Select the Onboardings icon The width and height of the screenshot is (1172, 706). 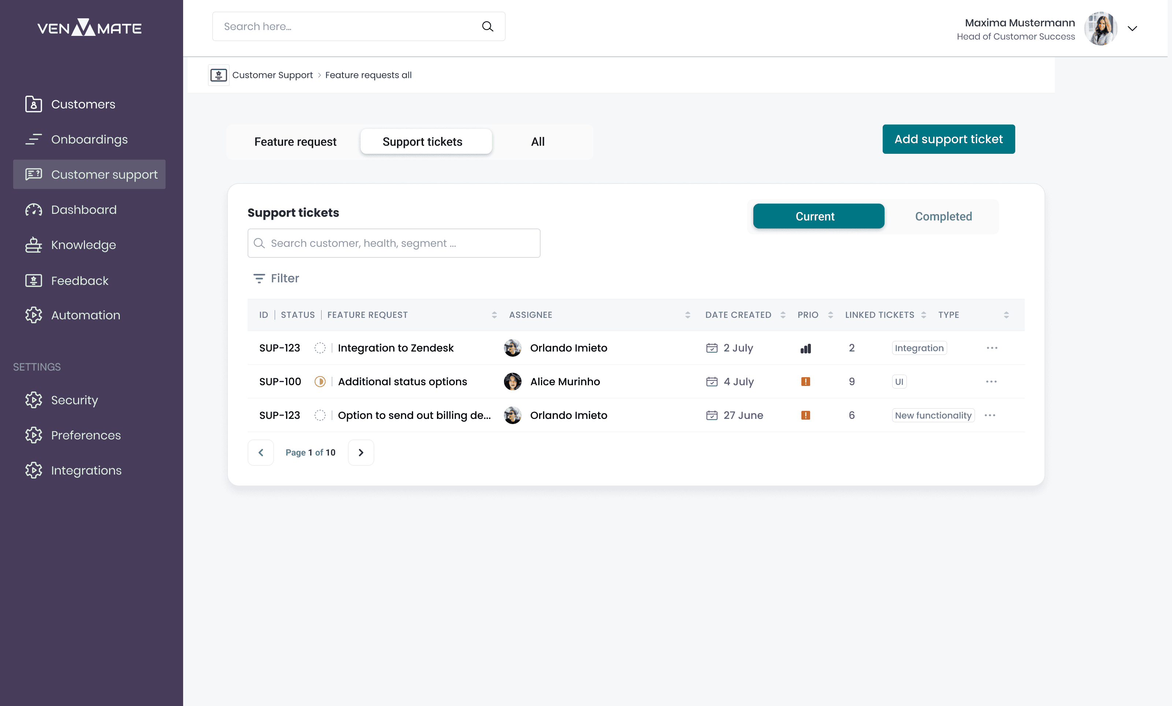tap(33, 139)
